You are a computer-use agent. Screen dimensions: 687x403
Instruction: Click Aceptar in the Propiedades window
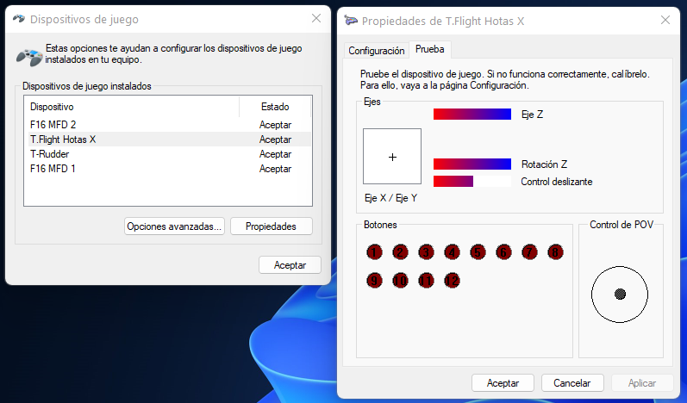pyautogui.click(x=503, y=383)
